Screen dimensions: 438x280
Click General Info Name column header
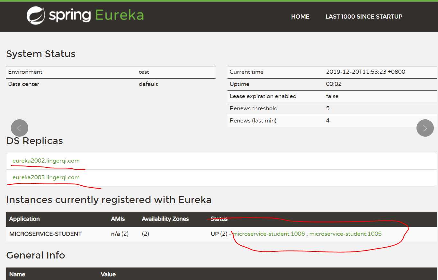[17, 275]
